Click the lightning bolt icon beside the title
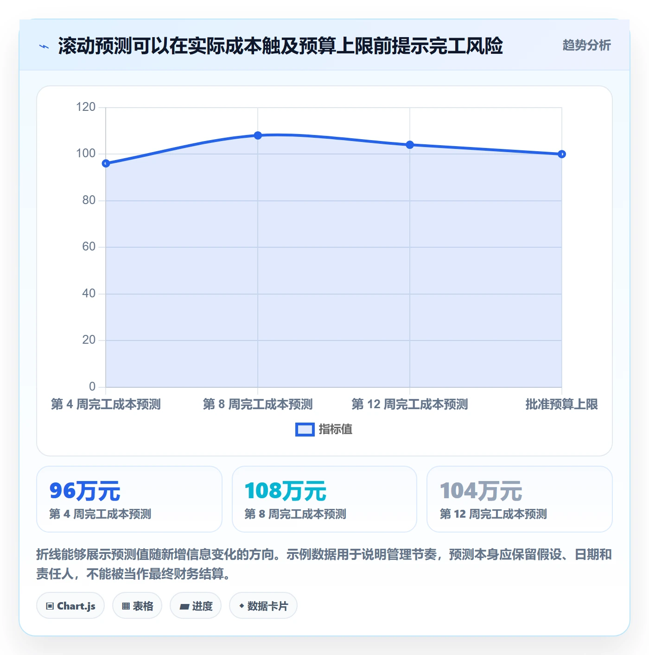 (x=44, y=46)
